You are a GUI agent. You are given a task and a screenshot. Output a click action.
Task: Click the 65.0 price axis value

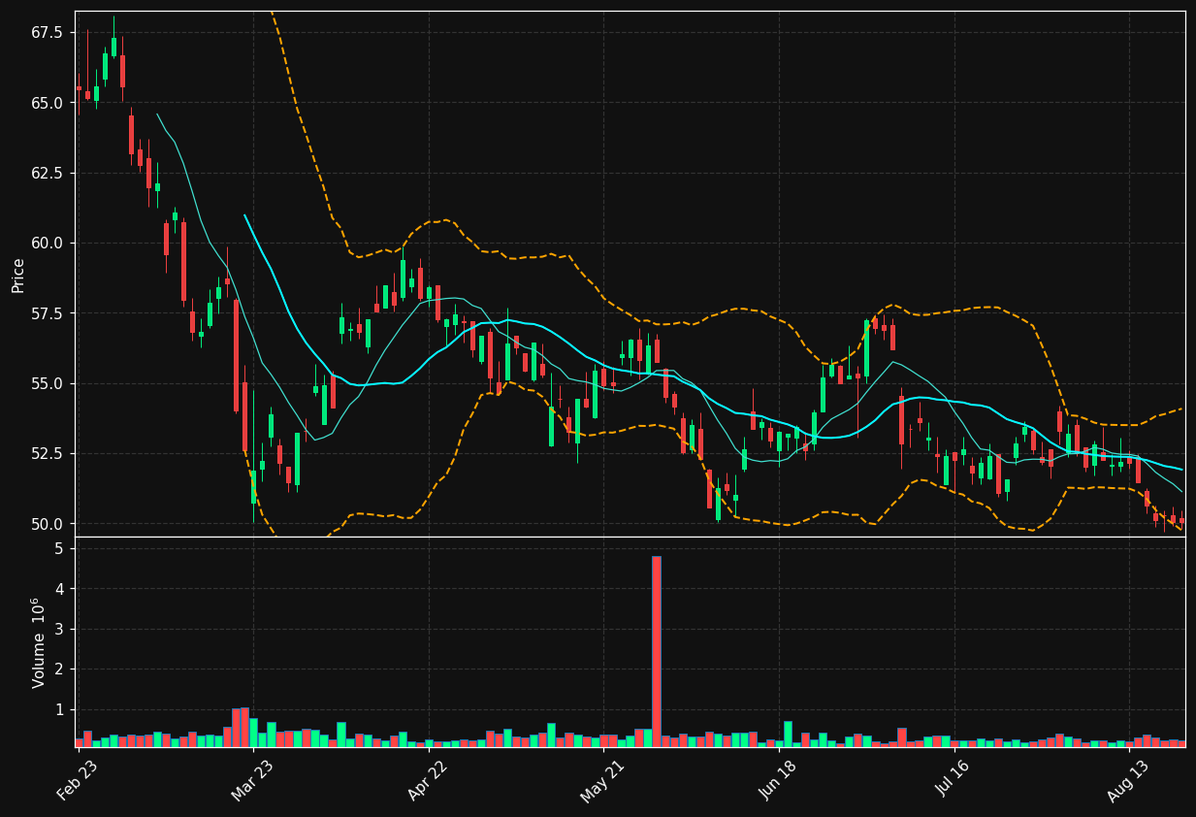click(47, 103)
